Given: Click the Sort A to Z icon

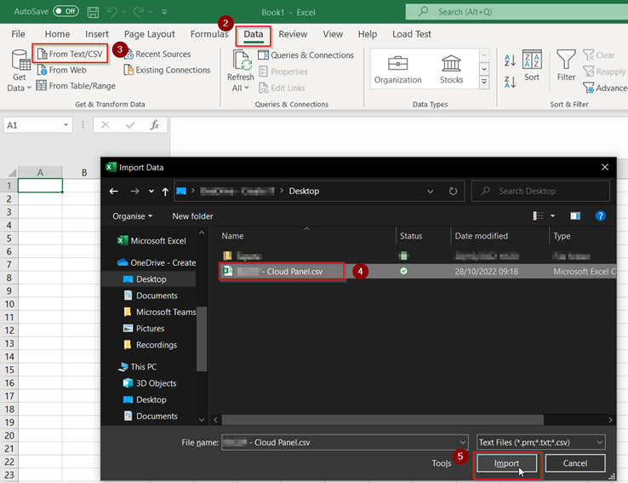Looking at the screenshot, I should pos(510,60).
